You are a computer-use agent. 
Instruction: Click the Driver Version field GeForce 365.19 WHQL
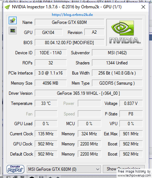click(89, 93)
